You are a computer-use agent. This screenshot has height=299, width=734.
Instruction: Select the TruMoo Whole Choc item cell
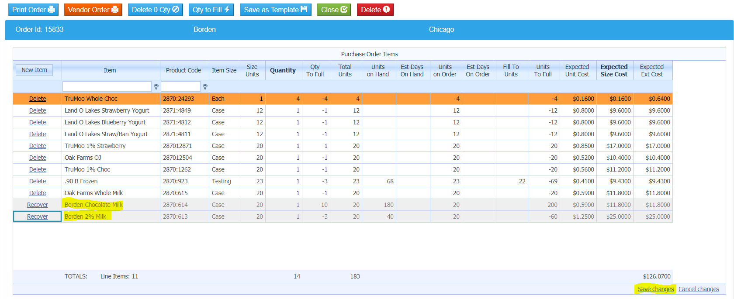point(111,99)
